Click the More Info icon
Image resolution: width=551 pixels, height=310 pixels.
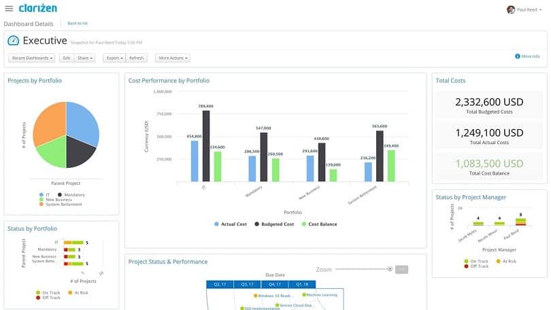tap(517, 56)
